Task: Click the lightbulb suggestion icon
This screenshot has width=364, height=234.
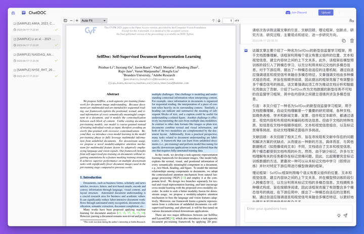Action: click(339, 215)
